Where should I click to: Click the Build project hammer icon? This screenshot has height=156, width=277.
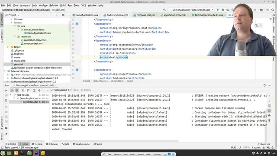point(164,10)
